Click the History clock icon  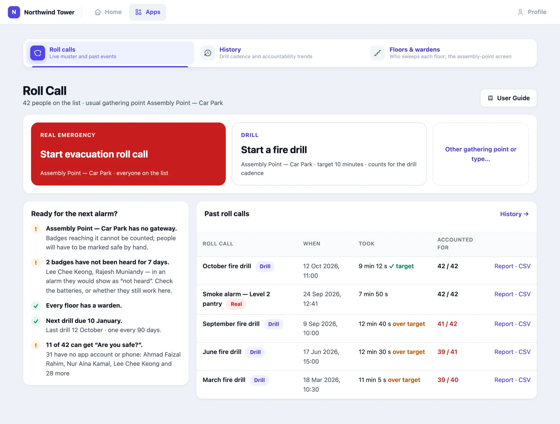[x=208, y=53]
